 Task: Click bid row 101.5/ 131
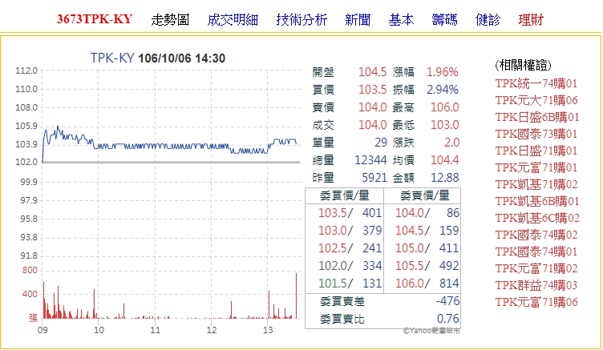click(x=350, y=284)
